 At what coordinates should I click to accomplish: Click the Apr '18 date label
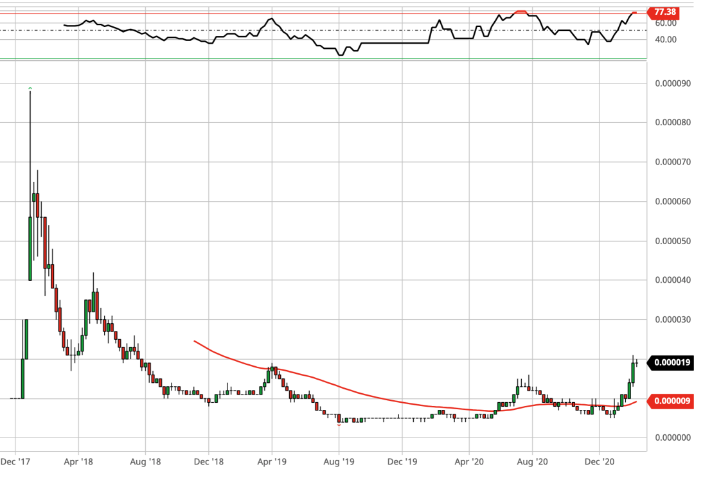coord(78,462)
